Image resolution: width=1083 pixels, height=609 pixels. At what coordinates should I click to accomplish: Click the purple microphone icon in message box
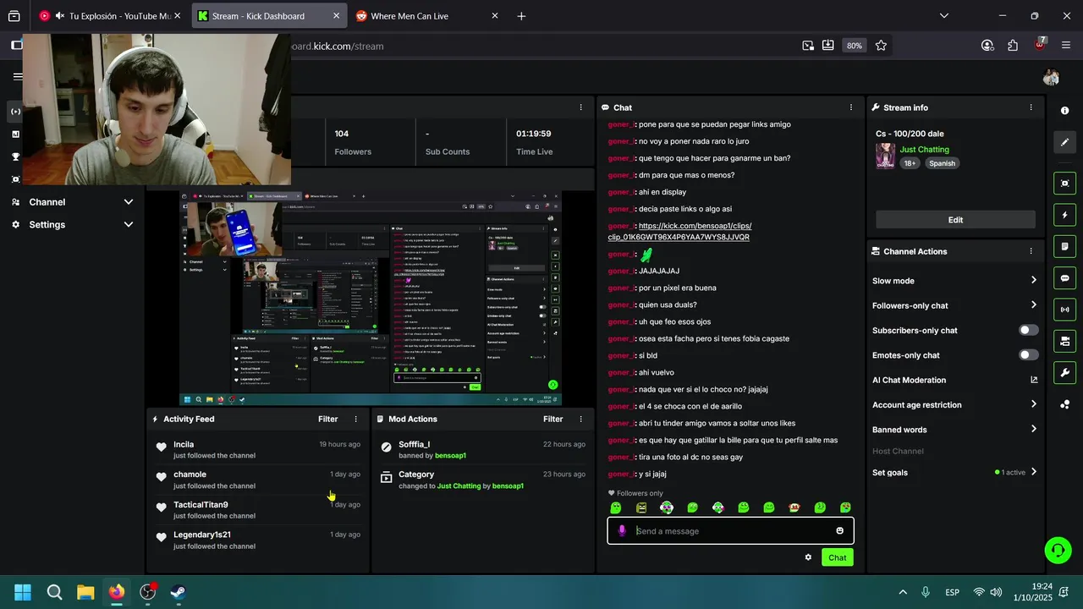pyautogui.click(x=622, y=530)
